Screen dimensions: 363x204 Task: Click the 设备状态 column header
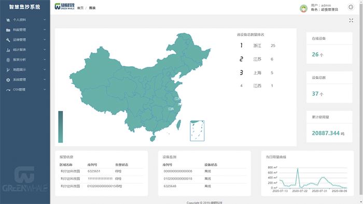[211, 165]
